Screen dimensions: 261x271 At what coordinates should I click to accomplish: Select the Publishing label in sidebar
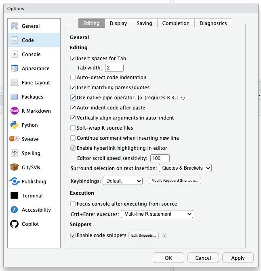34,181
